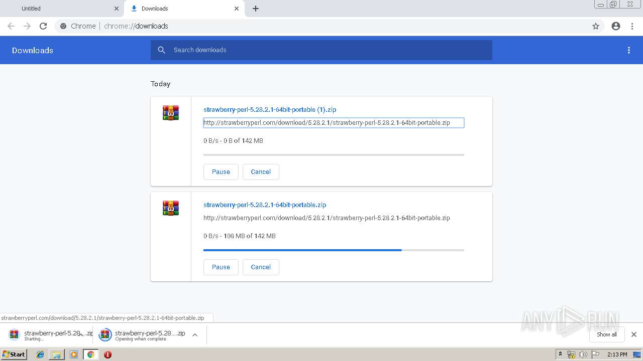643x361 pixels.
Task: Click the 2:13 PM clock
Action: (x=617, y=354)
